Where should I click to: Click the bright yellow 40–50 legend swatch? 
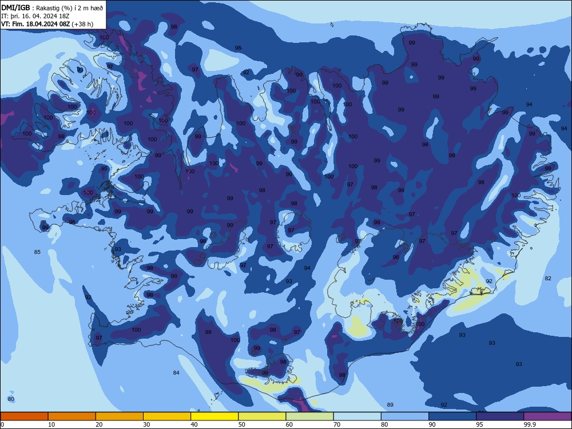pyautogui.click(x=214, y=416)
